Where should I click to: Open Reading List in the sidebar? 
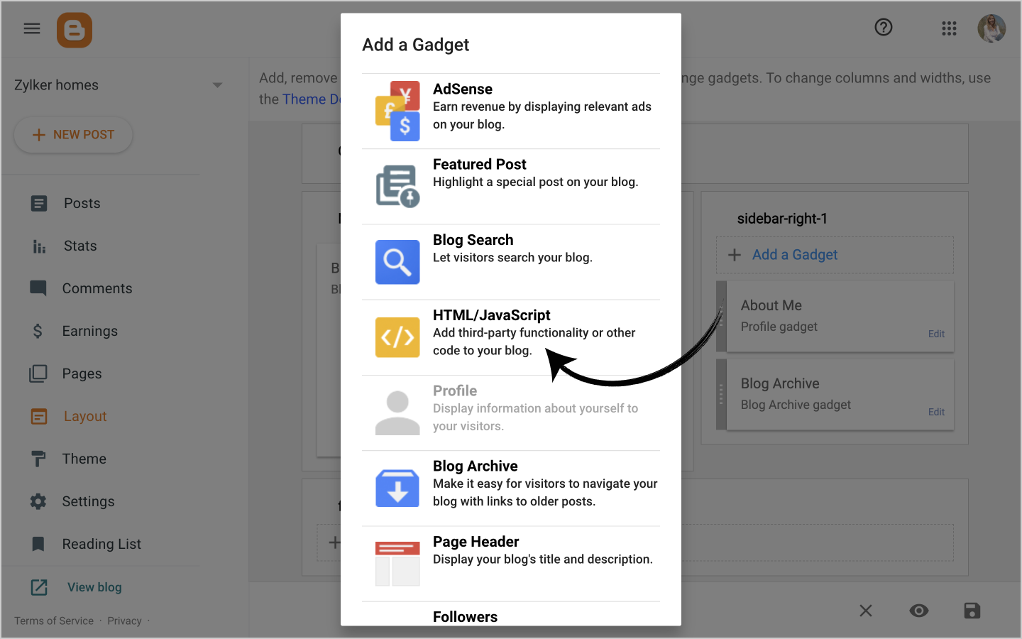click(102, 544)
